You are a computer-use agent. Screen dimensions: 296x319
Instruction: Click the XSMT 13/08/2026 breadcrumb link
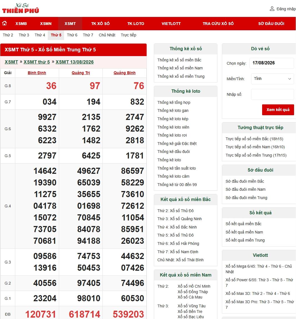(x=75, y=62)
